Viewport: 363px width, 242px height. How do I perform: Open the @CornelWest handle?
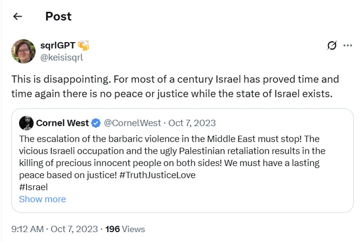pos(132,123)
